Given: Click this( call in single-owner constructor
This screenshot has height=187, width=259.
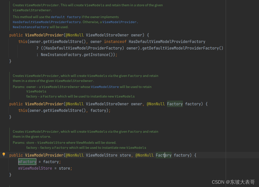Looking at the screenshot, I should pyautogui.click(x=24, y=42).
